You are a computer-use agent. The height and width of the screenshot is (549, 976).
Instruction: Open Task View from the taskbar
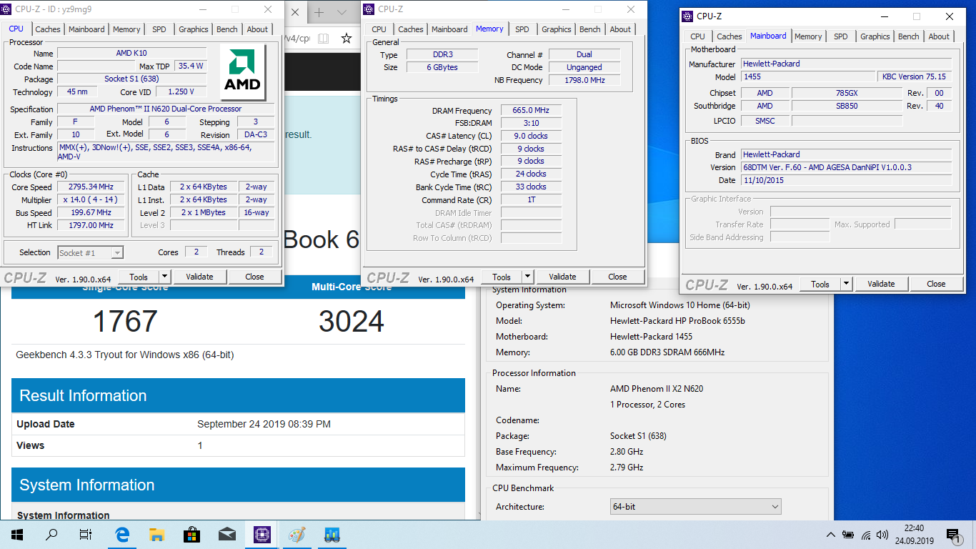[86, 535]
